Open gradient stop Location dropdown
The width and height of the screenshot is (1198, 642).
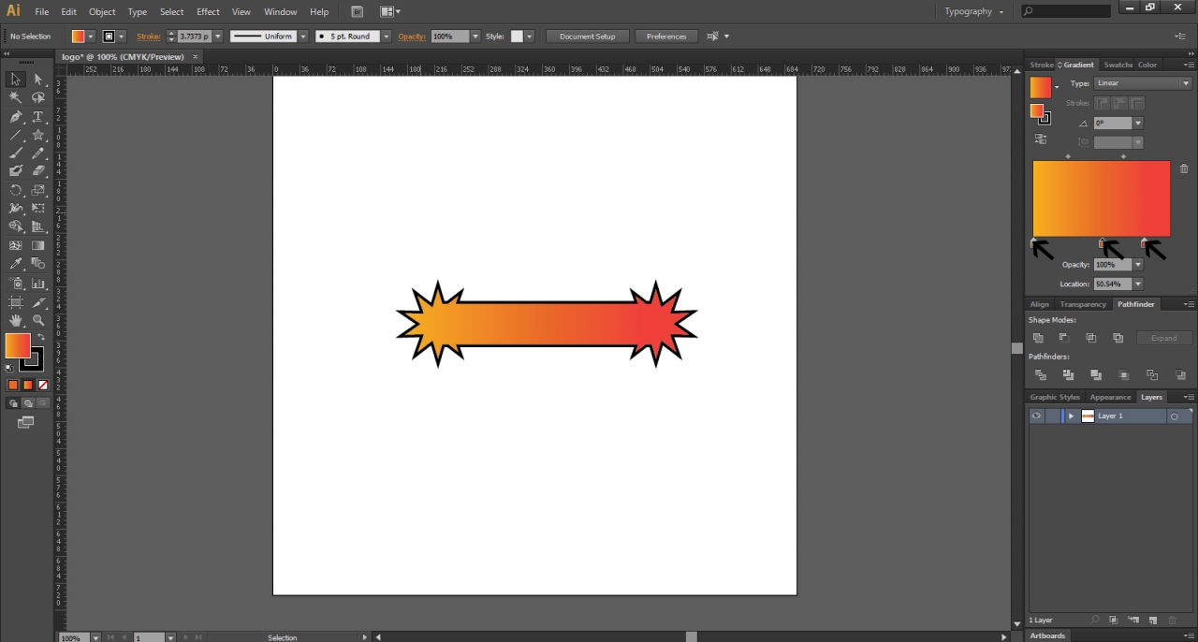(1138, 285)
